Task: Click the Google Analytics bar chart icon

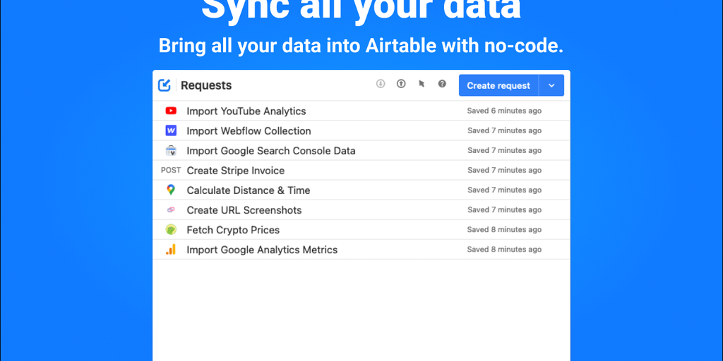Action: (x=171, y=250)
